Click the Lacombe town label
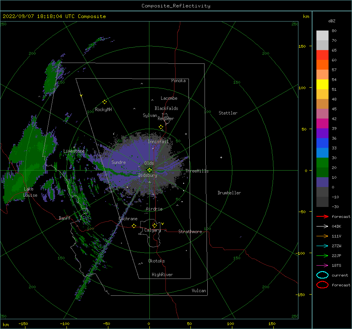 tap(169, 98)
